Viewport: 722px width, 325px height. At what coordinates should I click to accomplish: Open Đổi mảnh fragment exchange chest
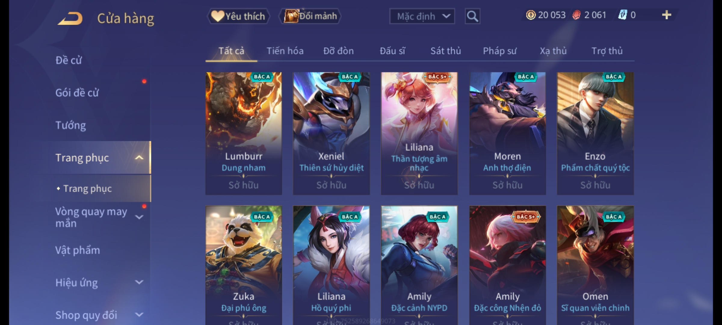(310, 16)
